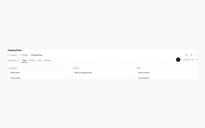Image resolution: width=205 pixels, height=128 pixels.
Task: Switch to the Files tab
Action: tap(40, 60)
